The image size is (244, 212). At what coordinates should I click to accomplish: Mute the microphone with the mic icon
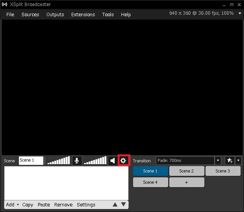(77, 160)
